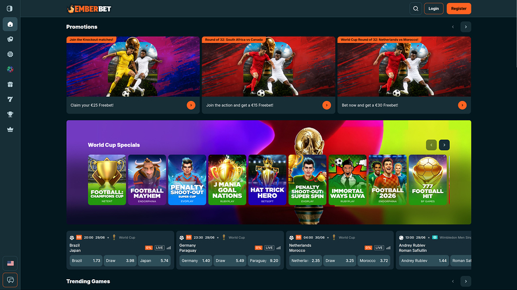Open the Join the Knockout matches banner
The image size is (517, 290).
click(x=133, y=66)
